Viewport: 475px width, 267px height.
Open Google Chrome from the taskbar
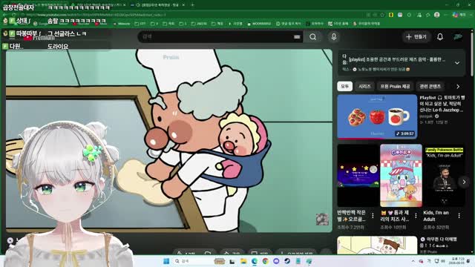266,261
